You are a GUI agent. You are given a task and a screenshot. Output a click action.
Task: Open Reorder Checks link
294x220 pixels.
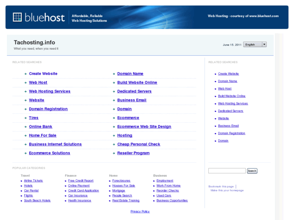coord(168,191)
